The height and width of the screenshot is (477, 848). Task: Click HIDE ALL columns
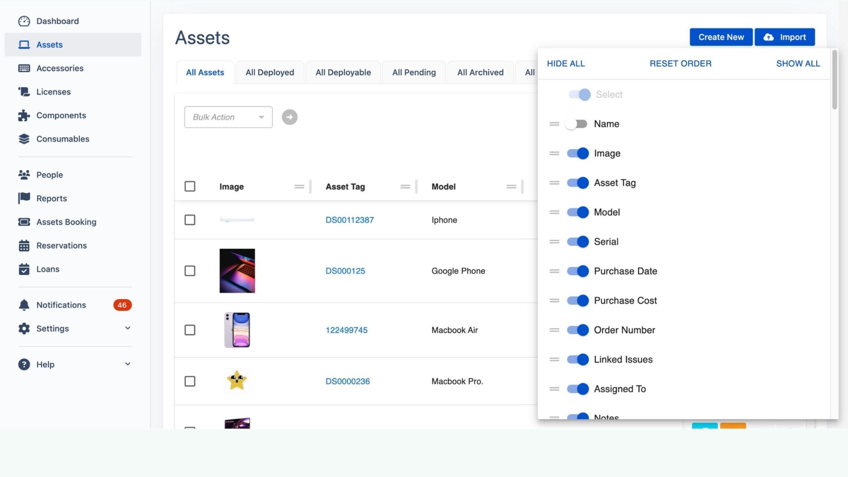[x=566, y=64]
